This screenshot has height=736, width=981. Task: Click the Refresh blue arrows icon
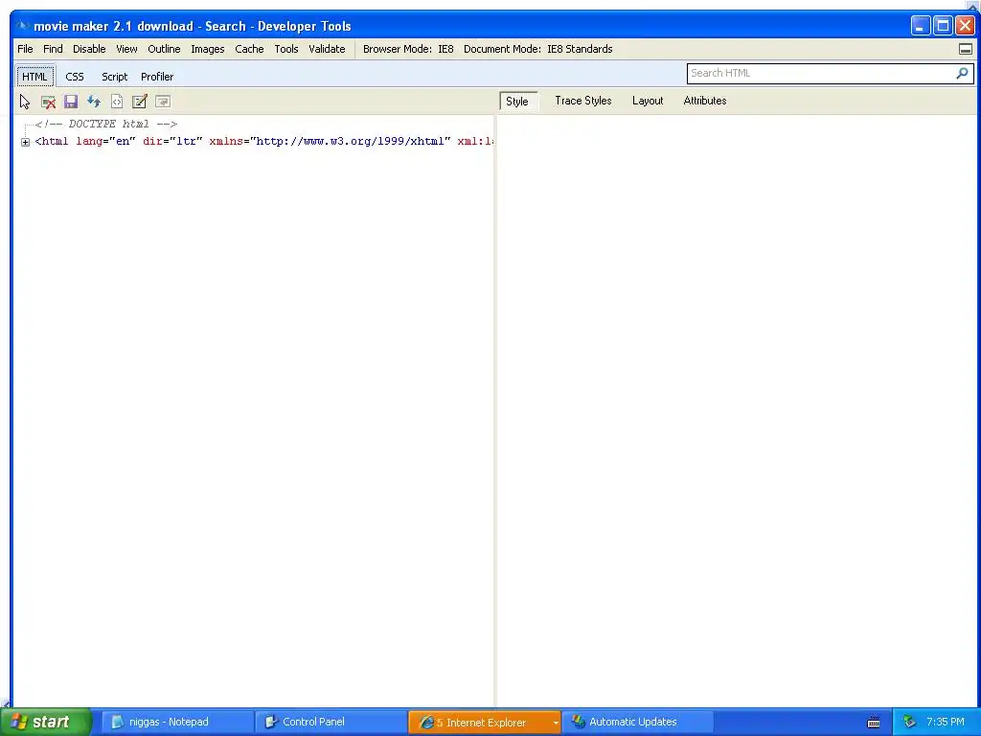pyautogui.click(x=94, y=102)
